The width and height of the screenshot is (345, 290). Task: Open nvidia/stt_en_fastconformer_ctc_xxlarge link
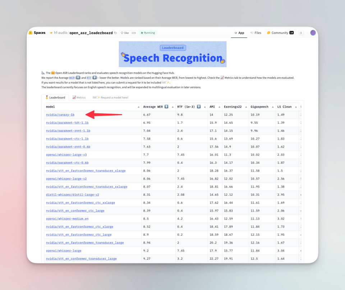coord(80,203)
